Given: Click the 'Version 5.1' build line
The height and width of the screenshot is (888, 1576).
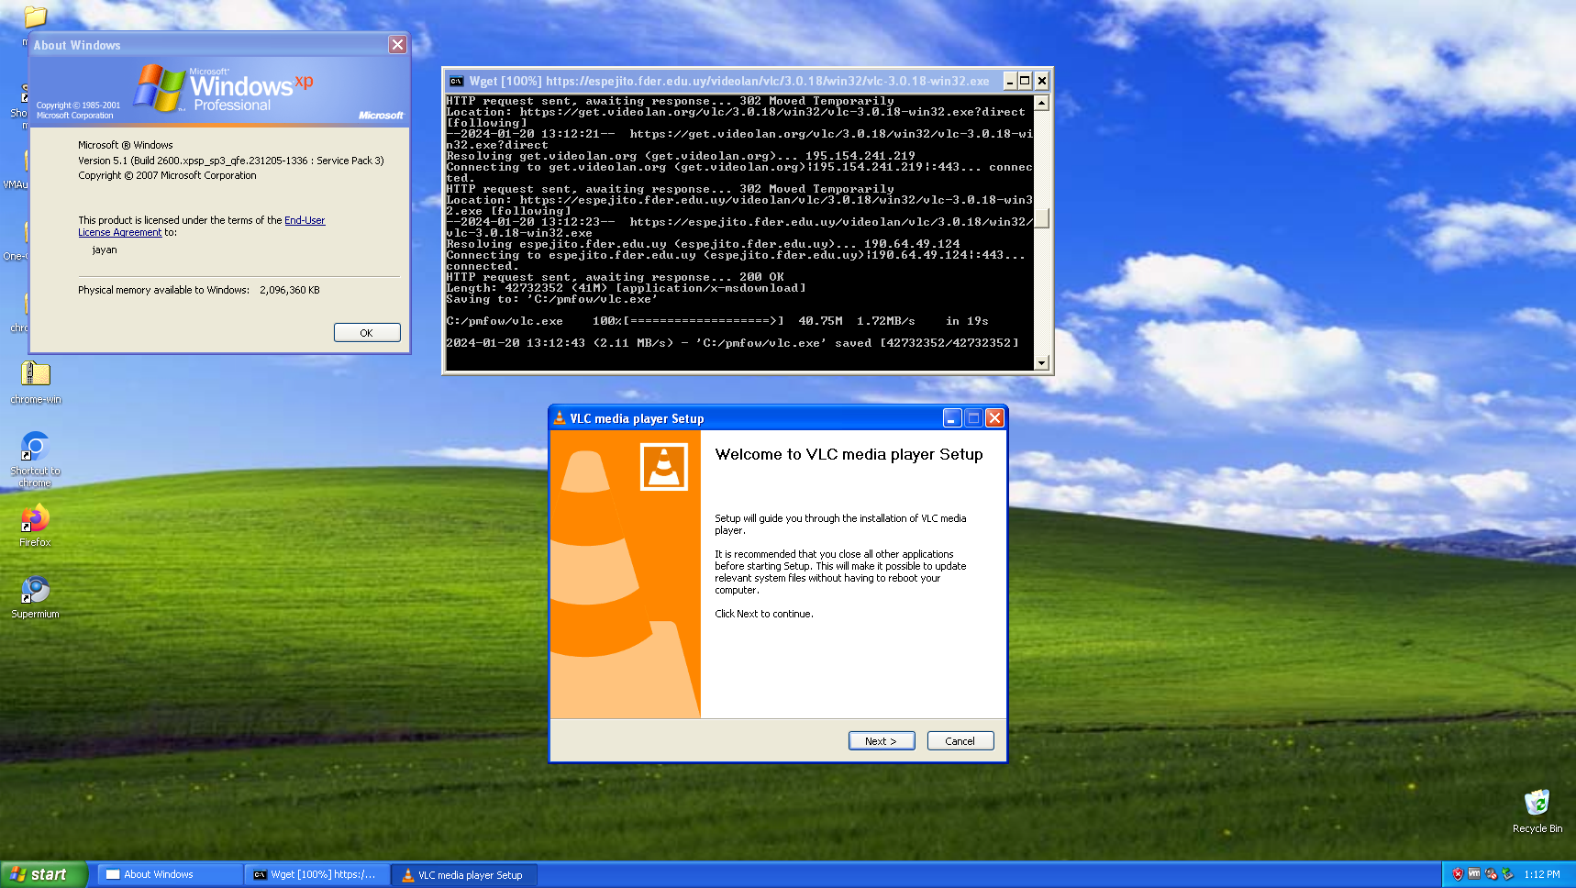Looking at the screenshot, I should (231, 161).
